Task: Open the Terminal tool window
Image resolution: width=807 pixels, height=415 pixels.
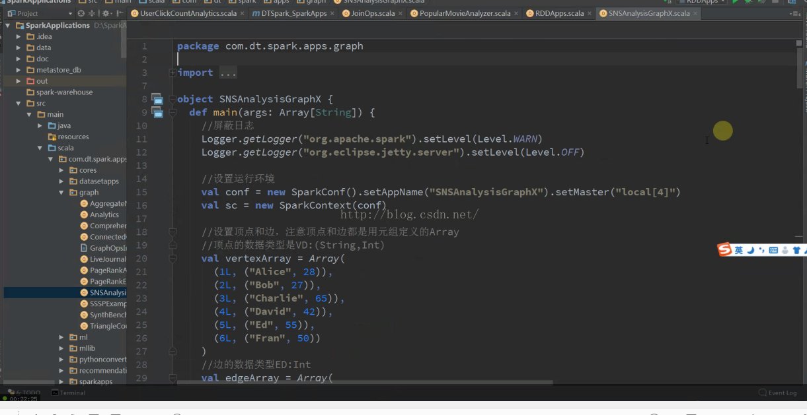Action: [x=68, y=393]
